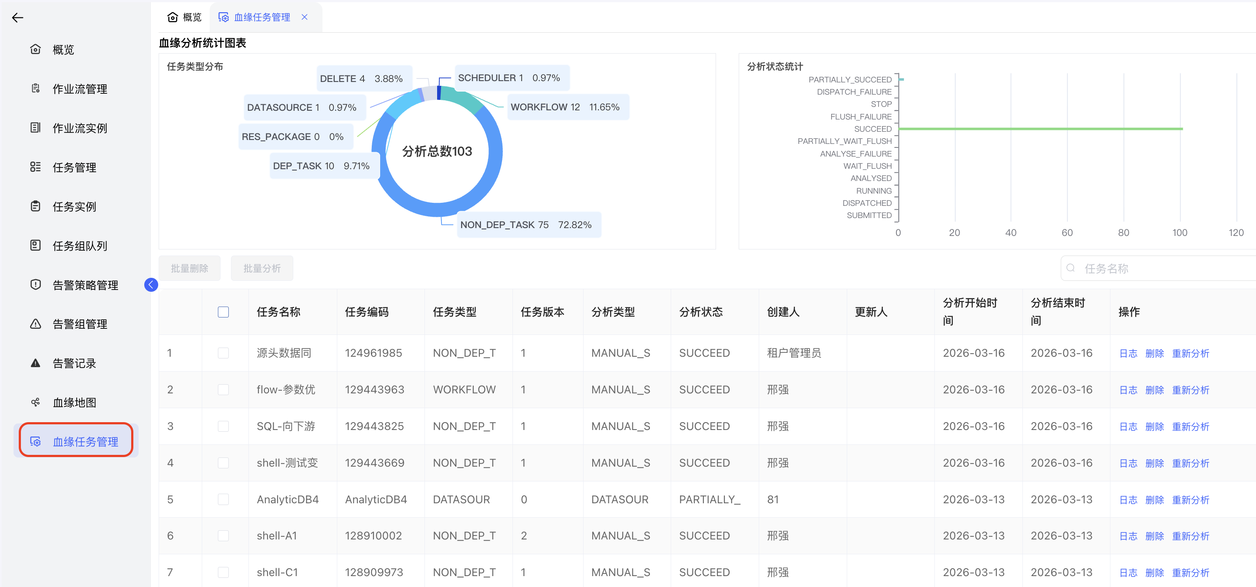
Task: Select the checkbox for AnalyticDB4 row
Action: [223, 499]
